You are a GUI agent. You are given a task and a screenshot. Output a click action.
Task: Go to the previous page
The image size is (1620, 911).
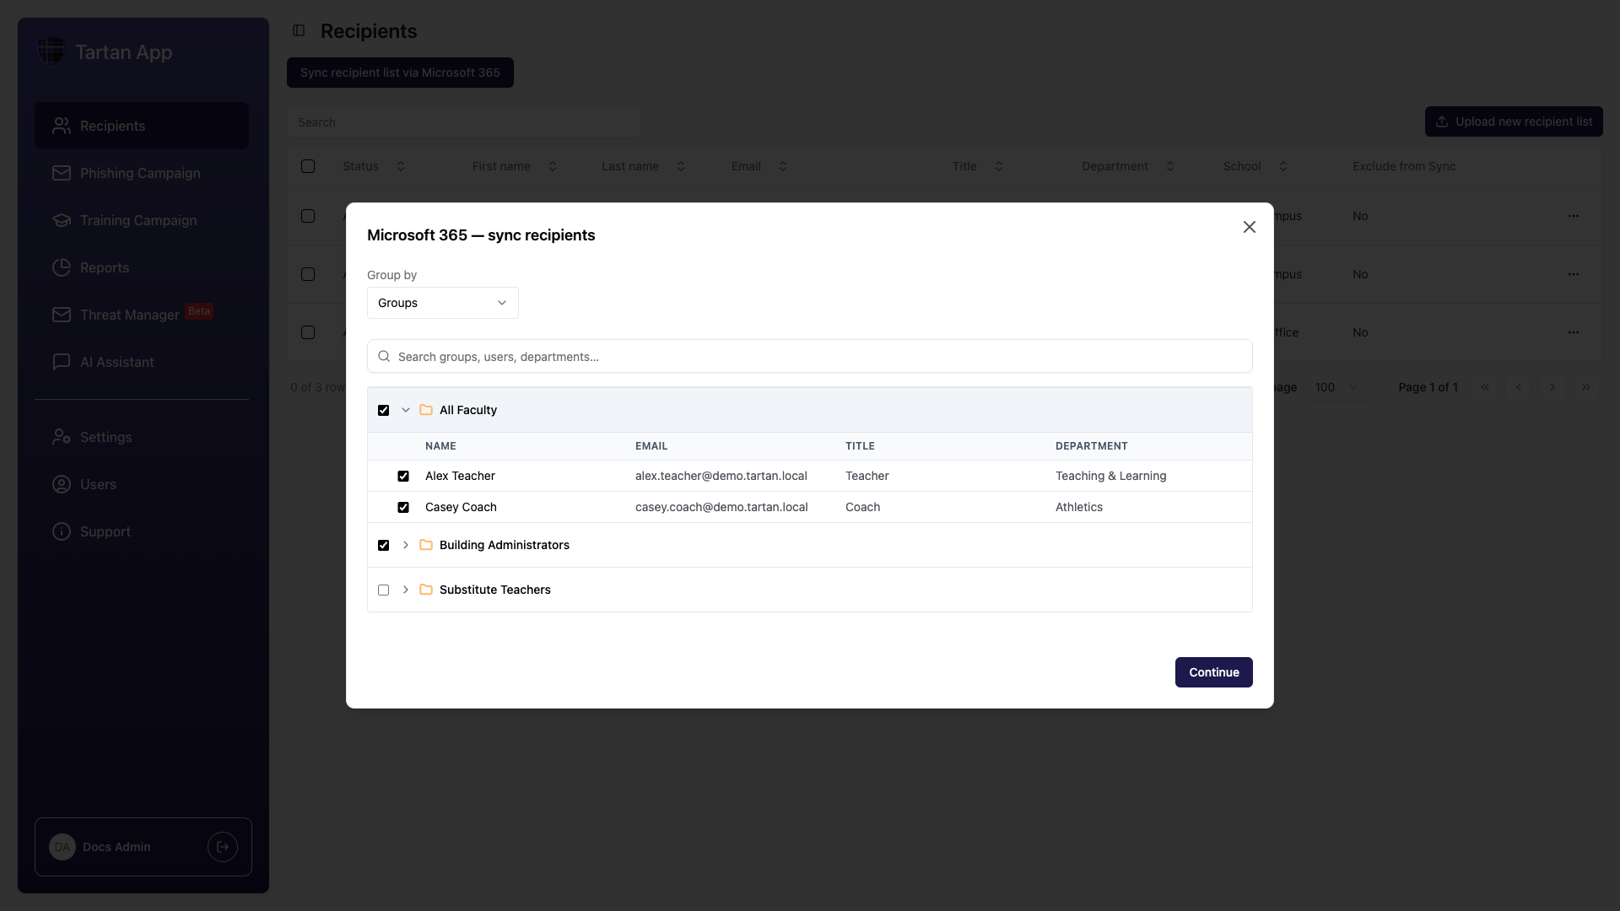(1519, 387)
